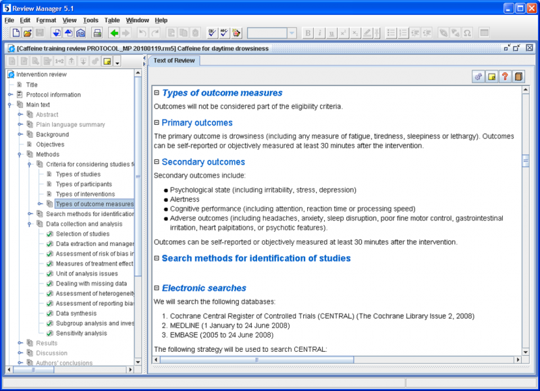
Task: Open a file with the folder icon
Action: [28, 33]
